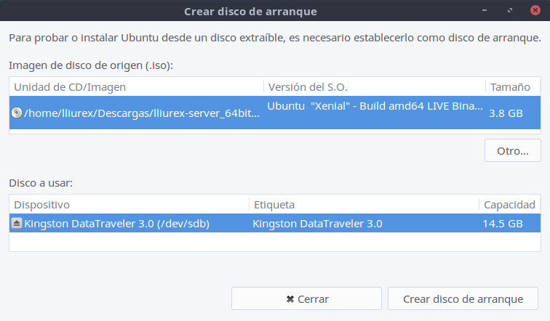Click the Ubuntu Xenial version cell
Screen dimensions: 550x321
coord(375,106)
